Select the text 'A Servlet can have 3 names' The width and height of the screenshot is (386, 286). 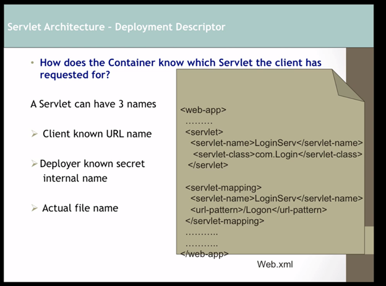(93, 104)
